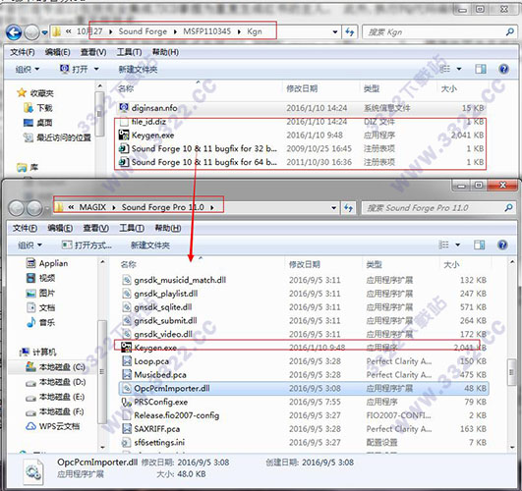Open the view options dropdown in the Kgn window

coord(459,69)
